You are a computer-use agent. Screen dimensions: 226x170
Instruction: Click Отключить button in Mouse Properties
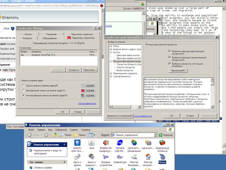74,70
